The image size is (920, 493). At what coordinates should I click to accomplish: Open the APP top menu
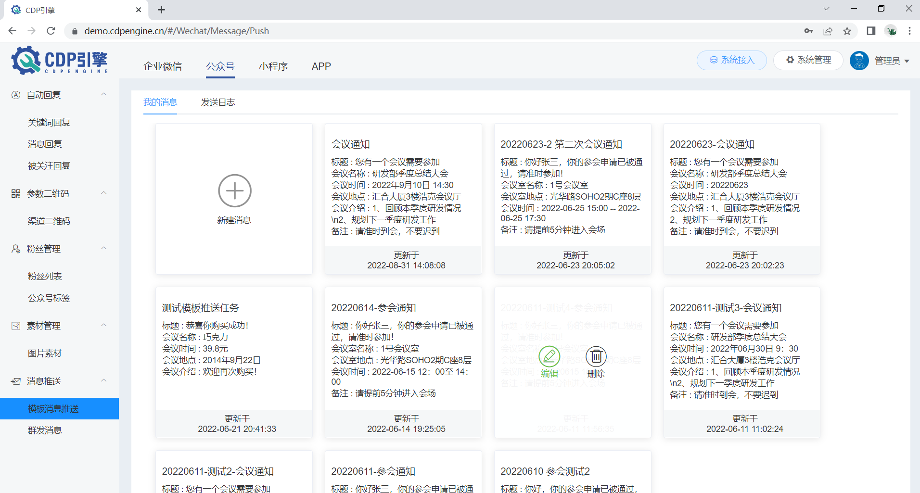point(321,66)
